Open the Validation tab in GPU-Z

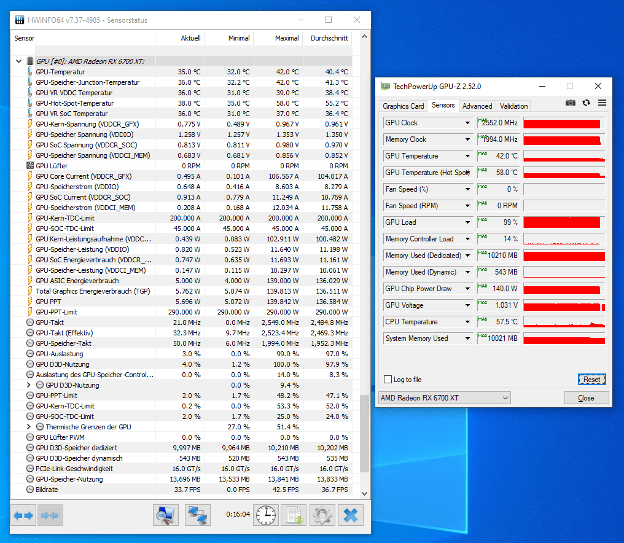pos(514,106)
